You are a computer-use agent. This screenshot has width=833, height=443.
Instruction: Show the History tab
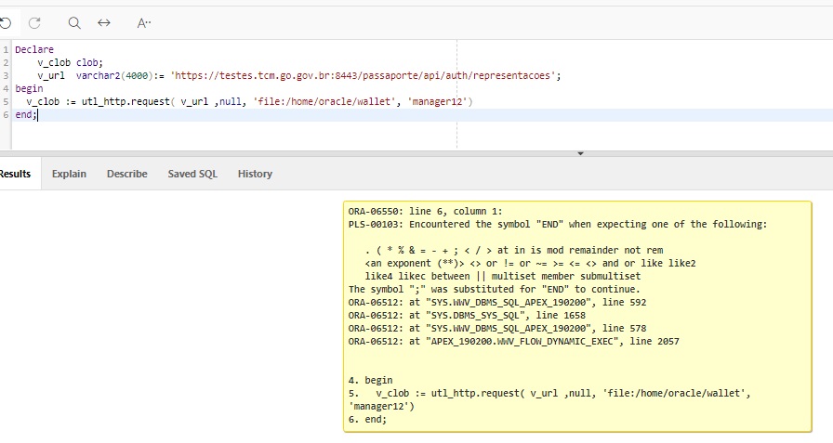(x=255, y=174)
